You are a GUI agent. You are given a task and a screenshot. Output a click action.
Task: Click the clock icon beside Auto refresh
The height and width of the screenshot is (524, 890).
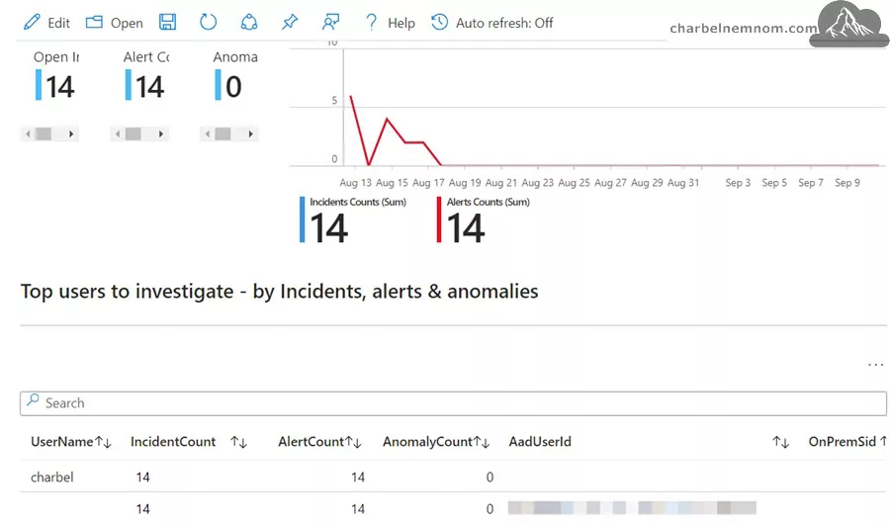point(439,22)
